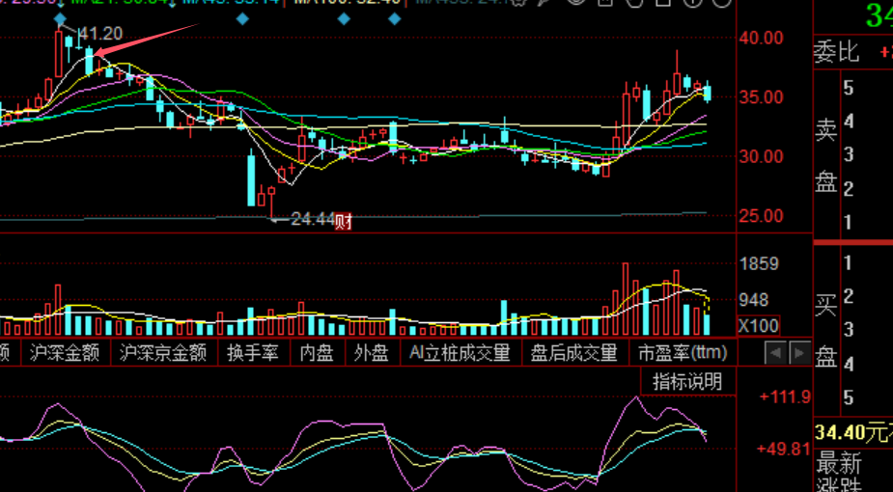893x492 pixels.
Task: Click the indicator tabs left arrow
Action: [775, 353]
